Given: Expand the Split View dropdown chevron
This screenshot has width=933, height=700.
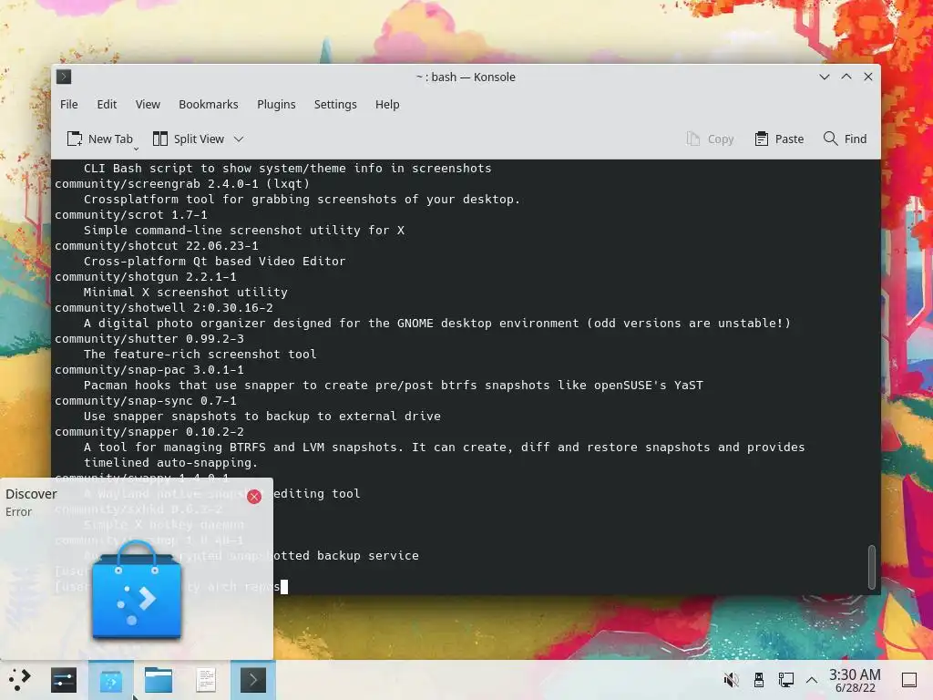Looking at the screenshot, I should click(239, 139).
